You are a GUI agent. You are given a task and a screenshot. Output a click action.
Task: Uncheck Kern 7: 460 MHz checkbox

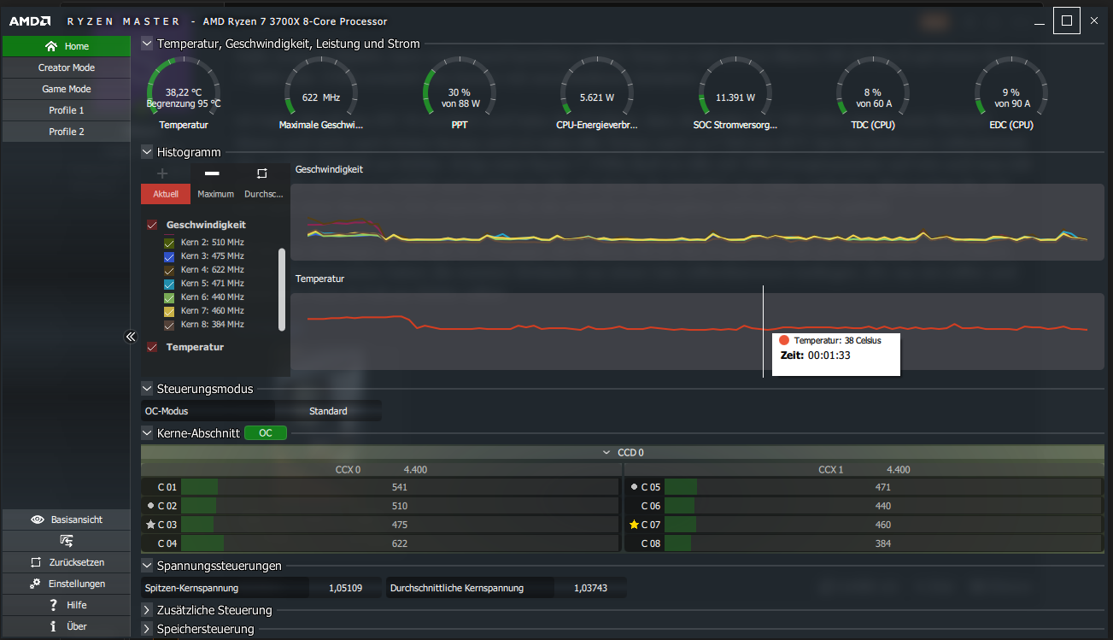point(169,311)
